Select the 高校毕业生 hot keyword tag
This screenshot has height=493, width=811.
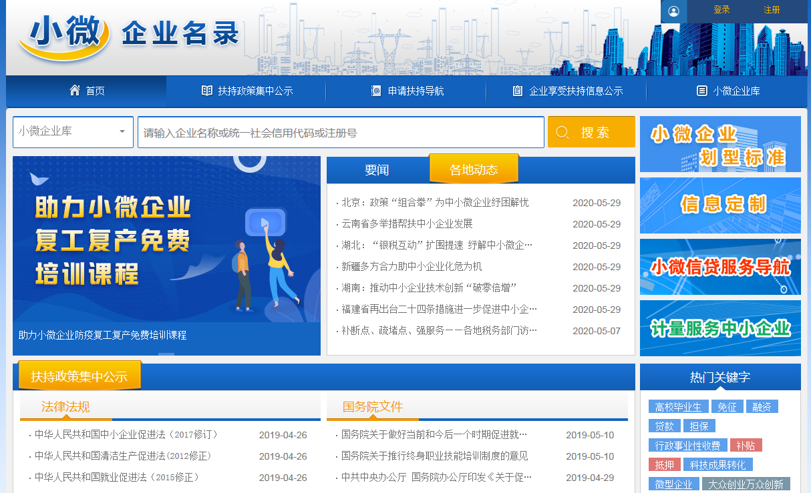678,407
